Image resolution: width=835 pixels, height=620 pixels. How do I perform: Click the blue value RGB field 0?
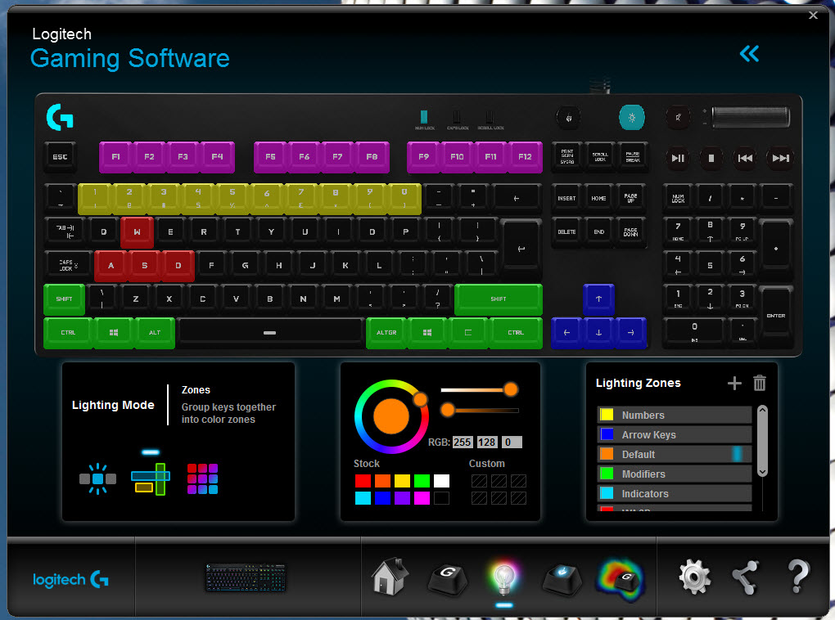(512, 443)
